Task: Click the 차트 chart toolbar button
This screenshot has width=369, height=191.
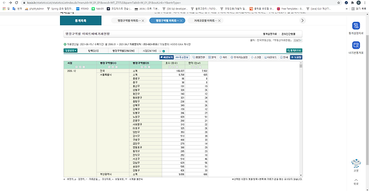Action: 223,57
